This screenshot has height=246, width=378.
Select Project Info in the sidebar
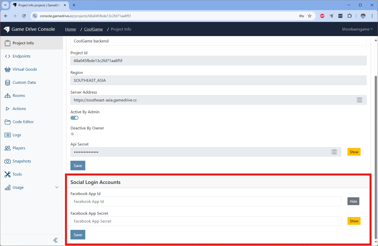(x=23, y=43)
